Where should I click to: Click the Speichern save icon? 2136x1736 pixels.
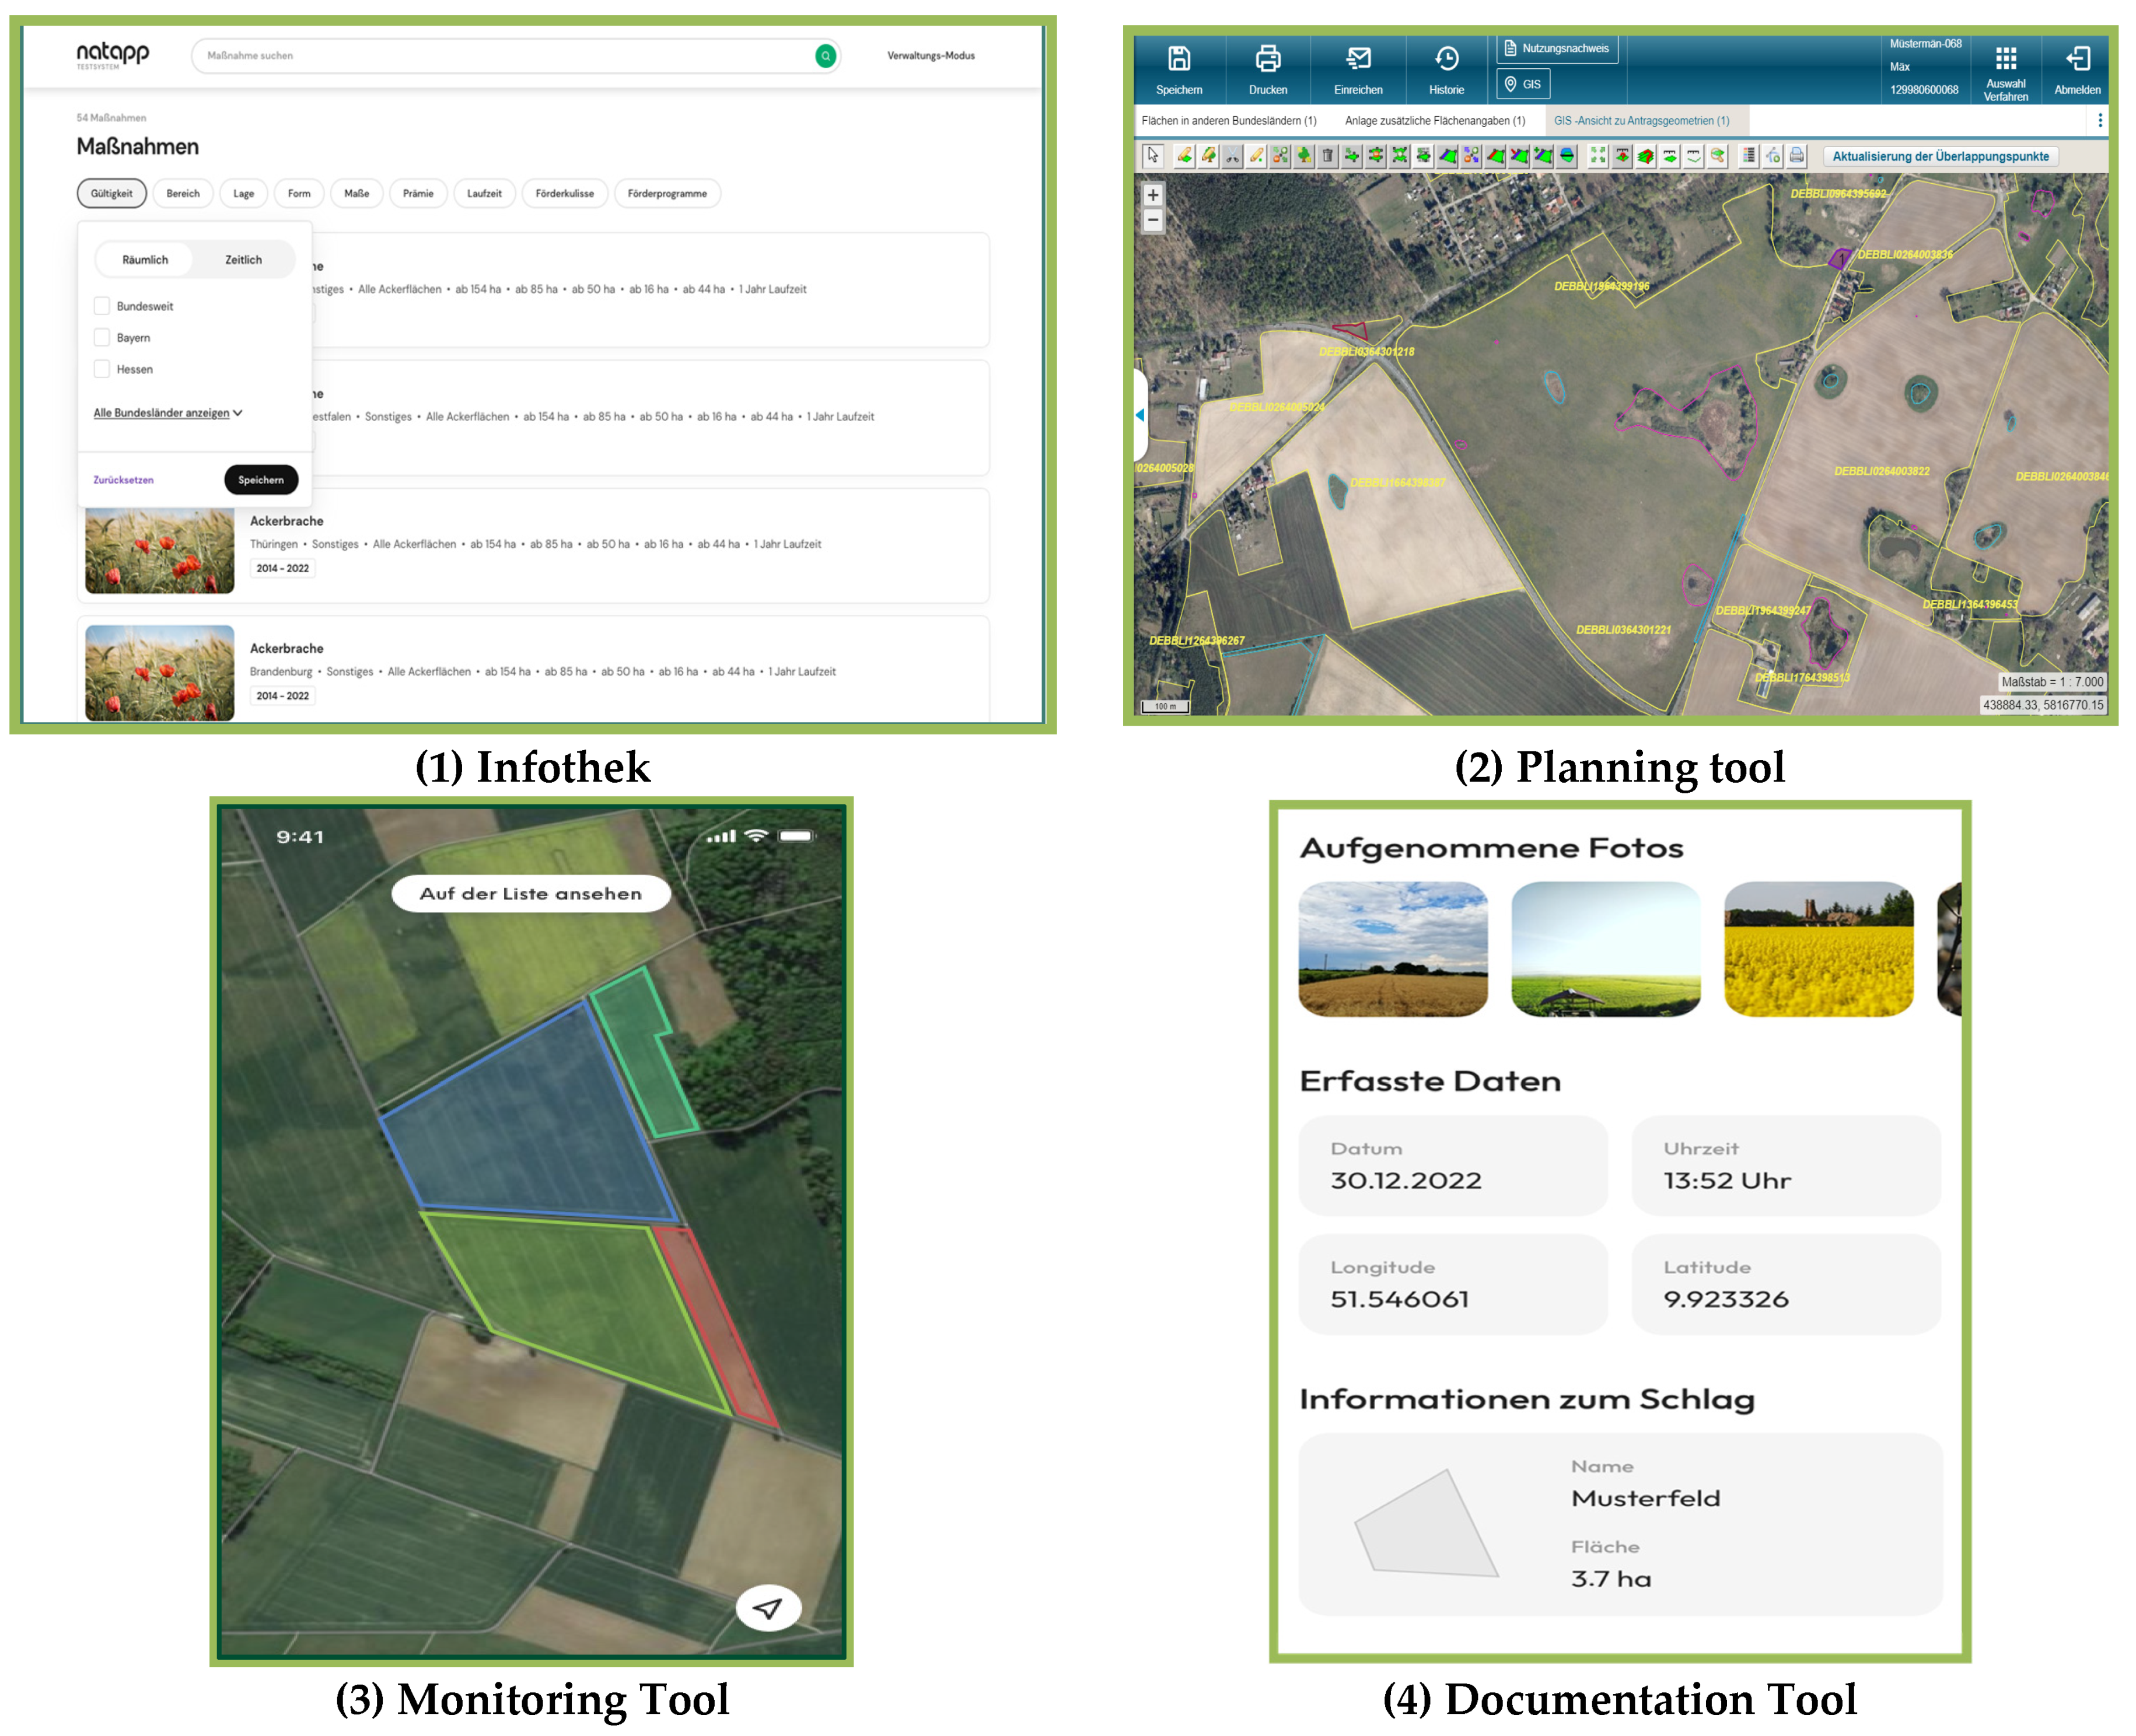(1179, 59)
